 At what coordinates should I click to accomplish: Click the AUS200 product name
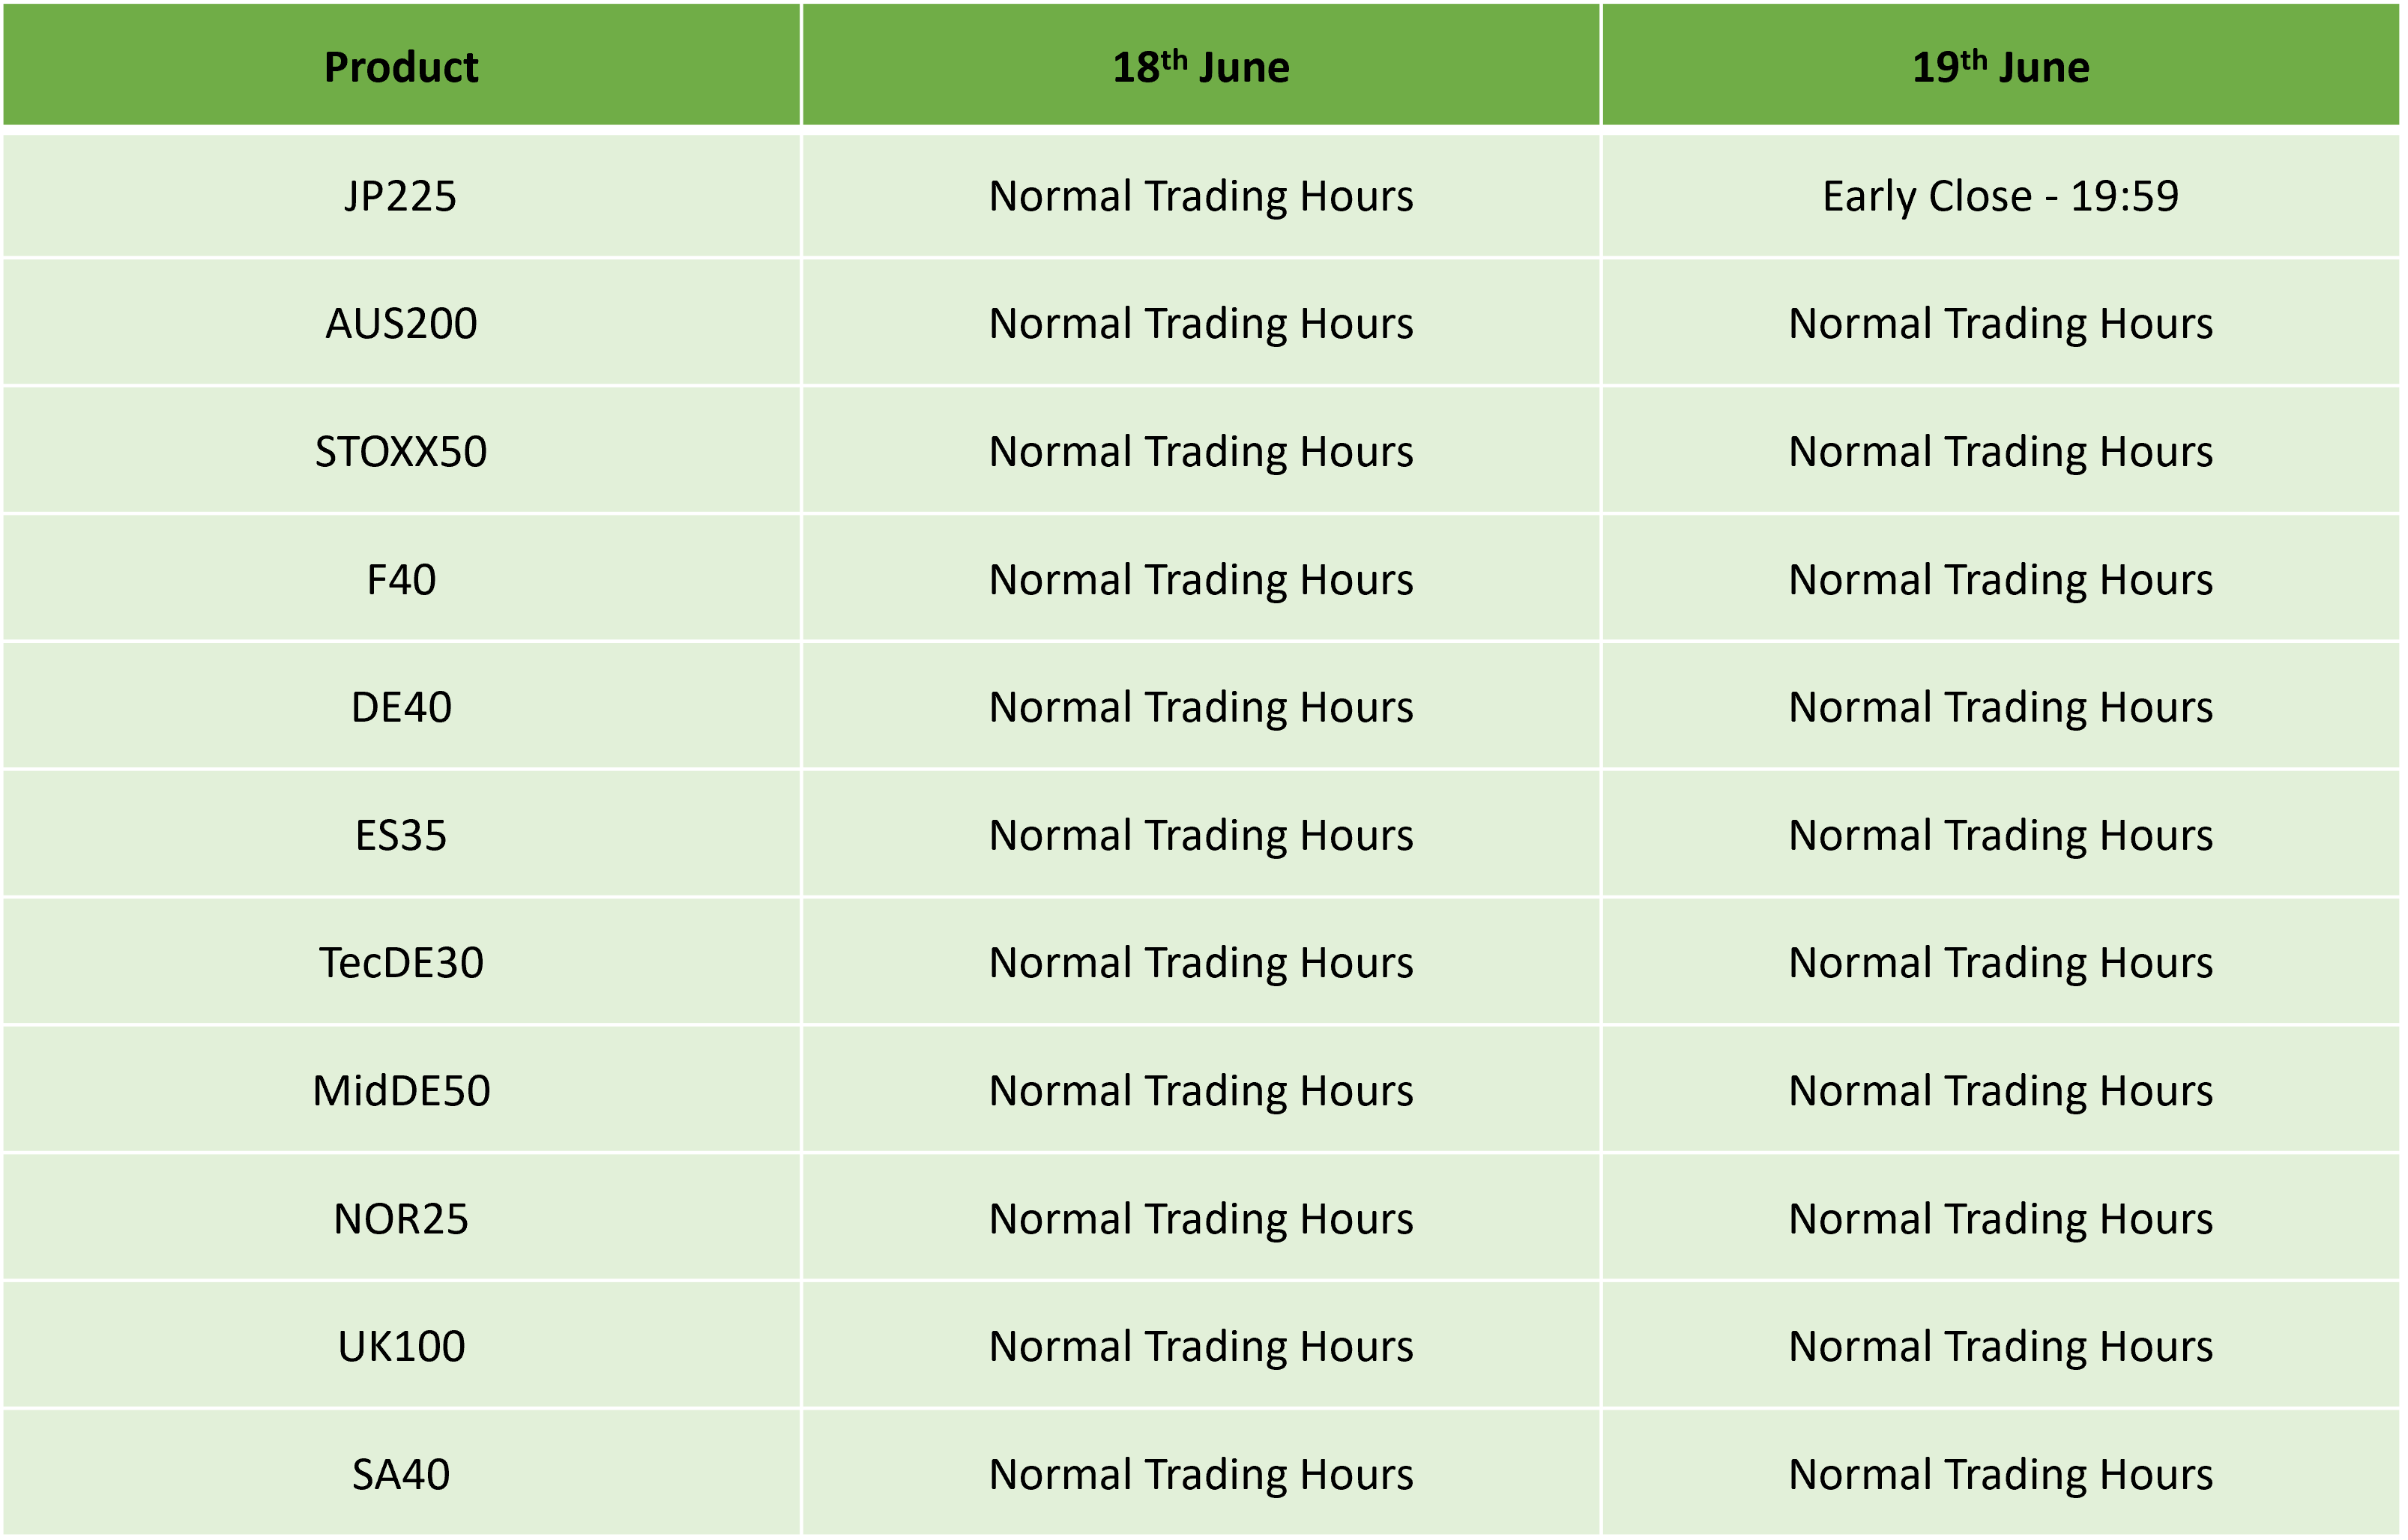pyautogui.click(x=401, y=324)
